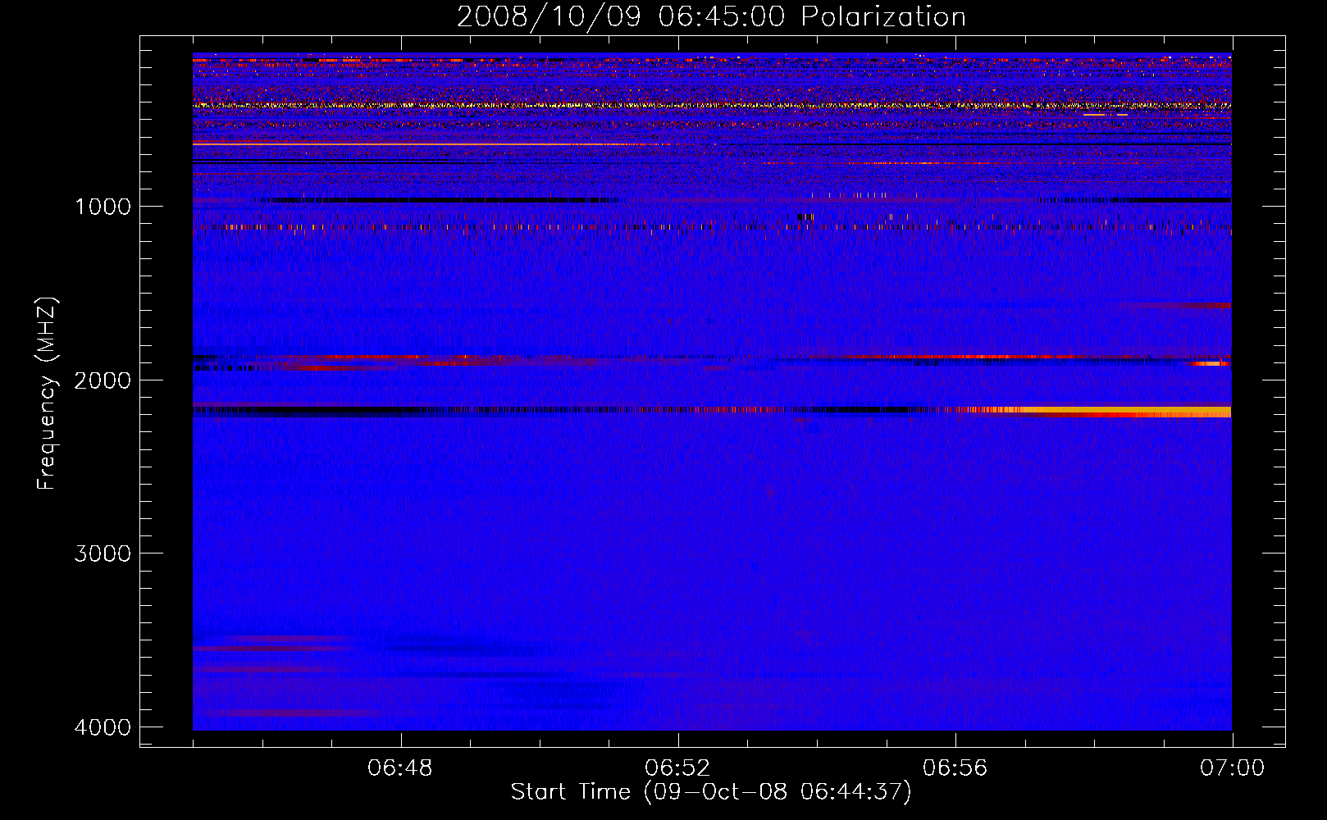Click the 3000 frequency tick label

pyautogui.click(x=103, y=553)
